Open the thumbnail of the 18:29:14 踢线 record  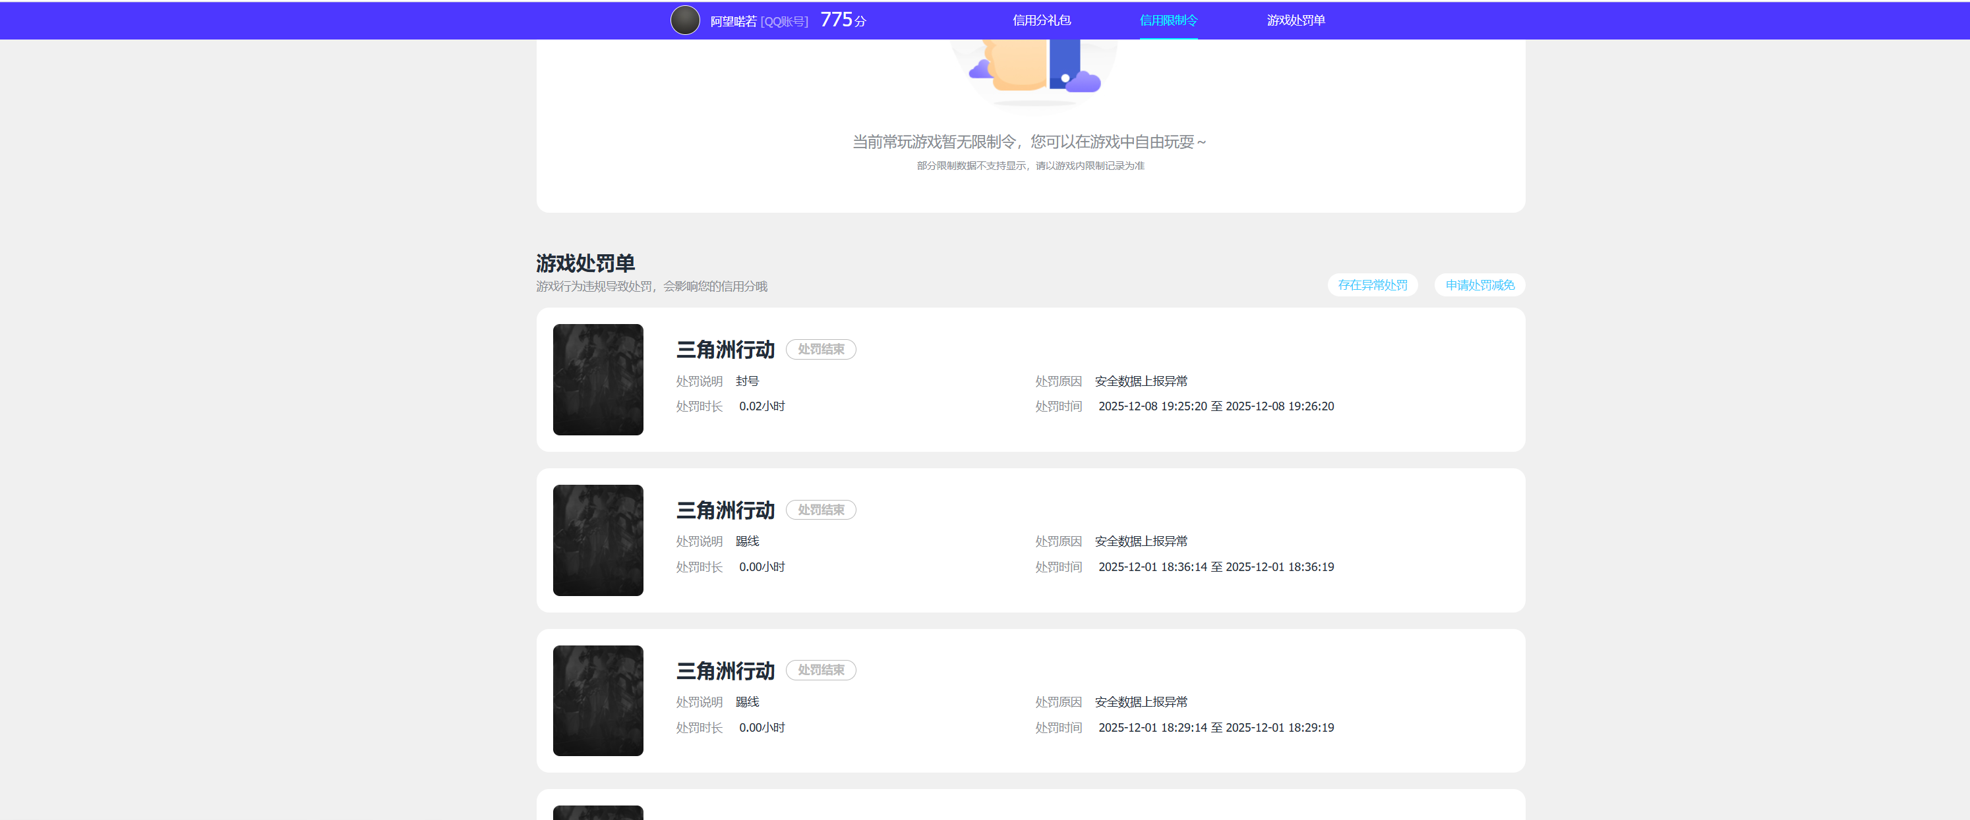pos(598,701)
